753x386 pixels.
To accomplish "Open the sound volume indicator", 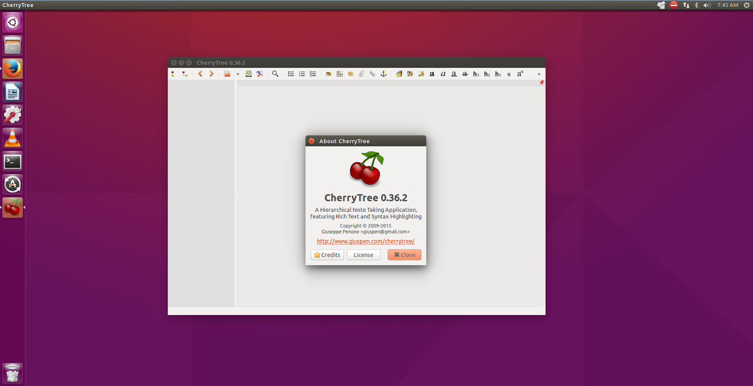I will [x=707, y=5].
